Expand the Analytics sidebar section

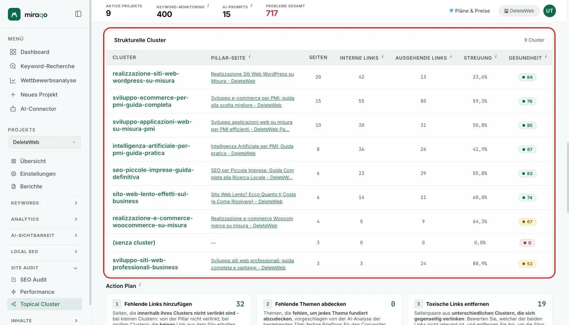pyautogui.click(x=45, y=219)
